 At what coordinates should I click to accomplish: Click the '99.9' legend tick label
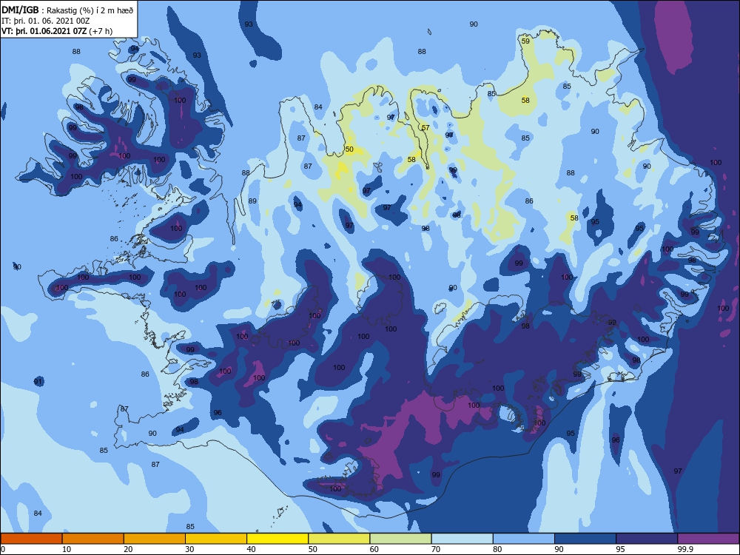684,549
